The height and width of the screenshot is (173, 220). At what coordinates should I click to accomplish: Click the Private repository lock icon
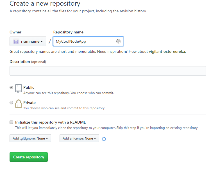pos(19,104)
